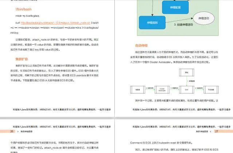Click the "集群伸缩原理" header beside page 26
Viewport: 233px width, 153px height.
[x=26, y=131]
